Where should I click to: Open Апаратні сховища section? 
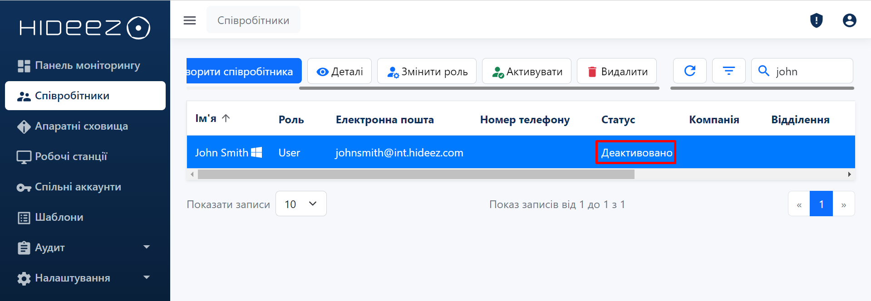click(x=81, y=126)
